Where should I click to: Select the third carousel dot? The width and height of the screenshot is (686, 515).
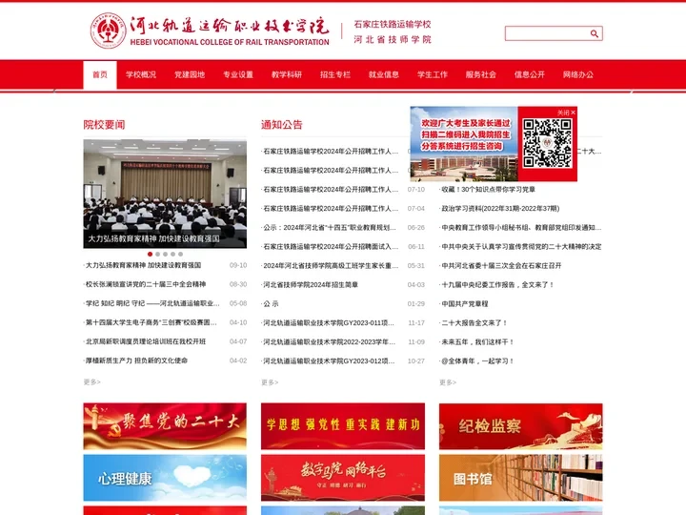coord(165,254)
